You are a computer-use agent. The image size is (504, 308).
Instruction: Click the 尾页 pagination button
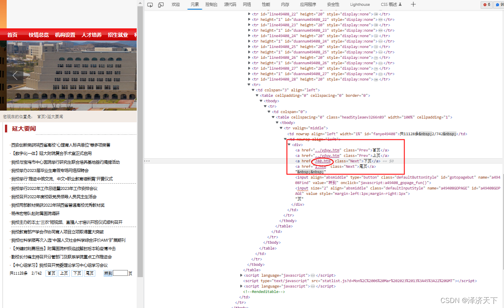pyautogui.click(x=89, y=273)
